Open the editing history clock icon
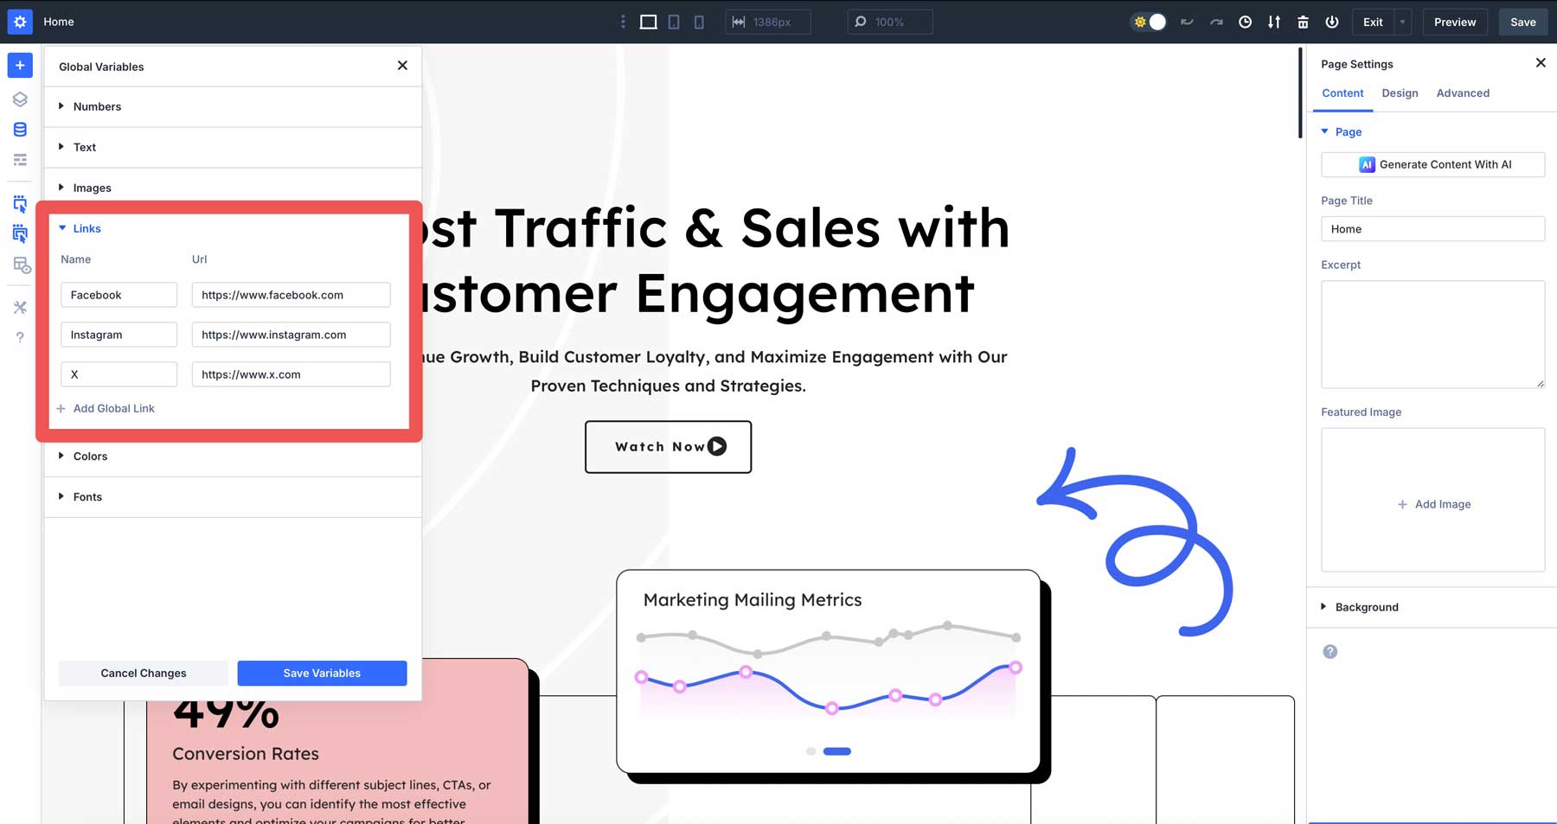The height and width of the screenshot is (824, 1557). [x=1246, y=22]
